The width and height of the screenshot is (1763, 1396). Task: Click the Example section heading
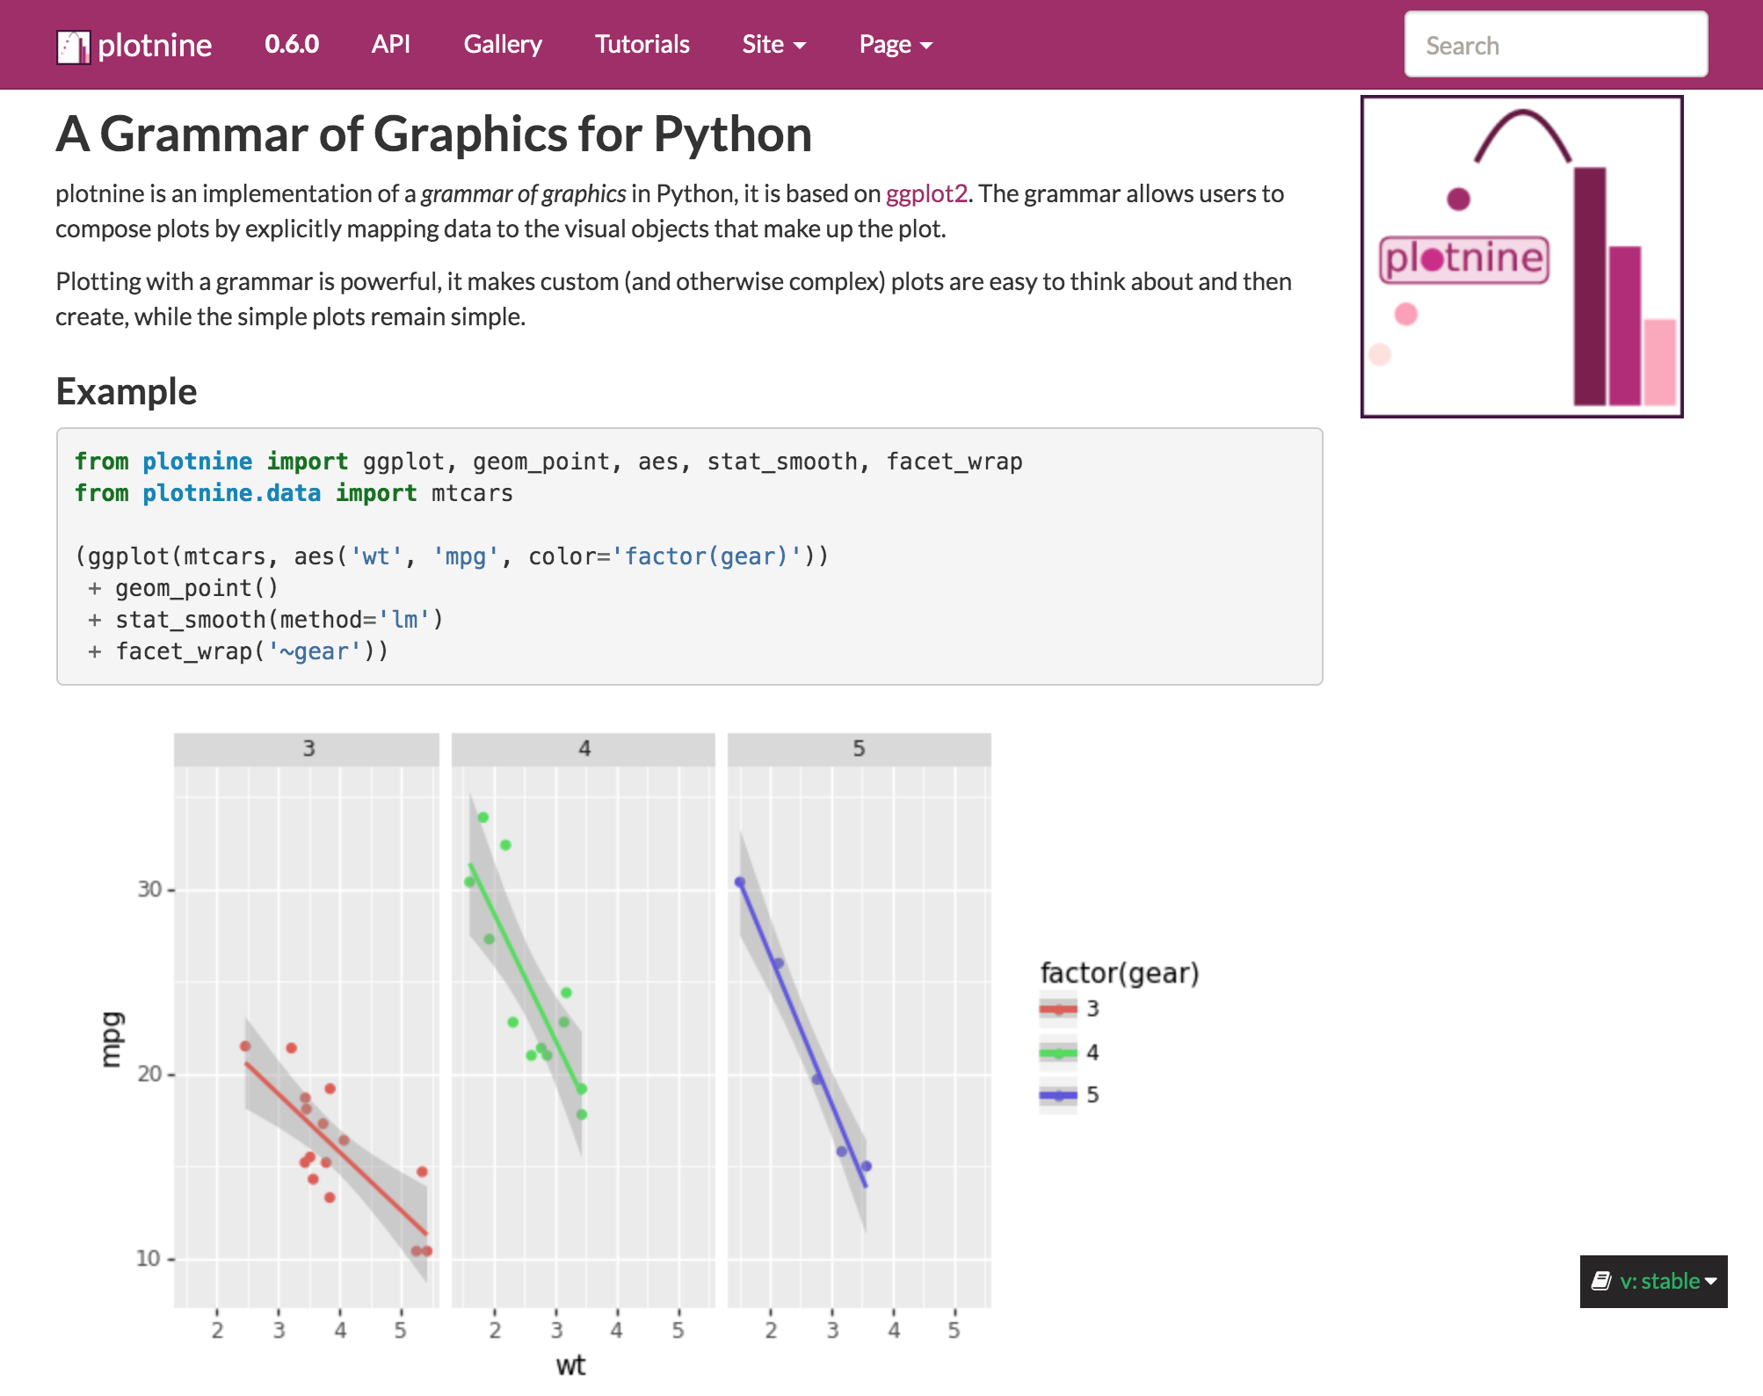(127, 391)
